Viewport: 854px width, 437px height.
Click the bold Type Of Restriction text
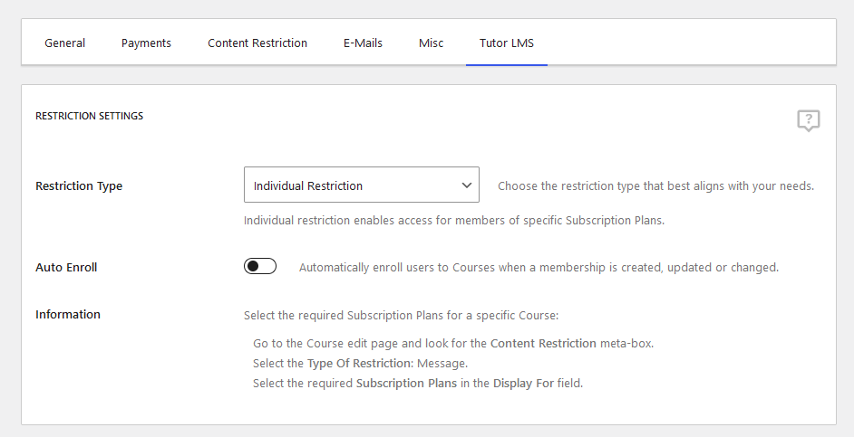click(358, 363)
